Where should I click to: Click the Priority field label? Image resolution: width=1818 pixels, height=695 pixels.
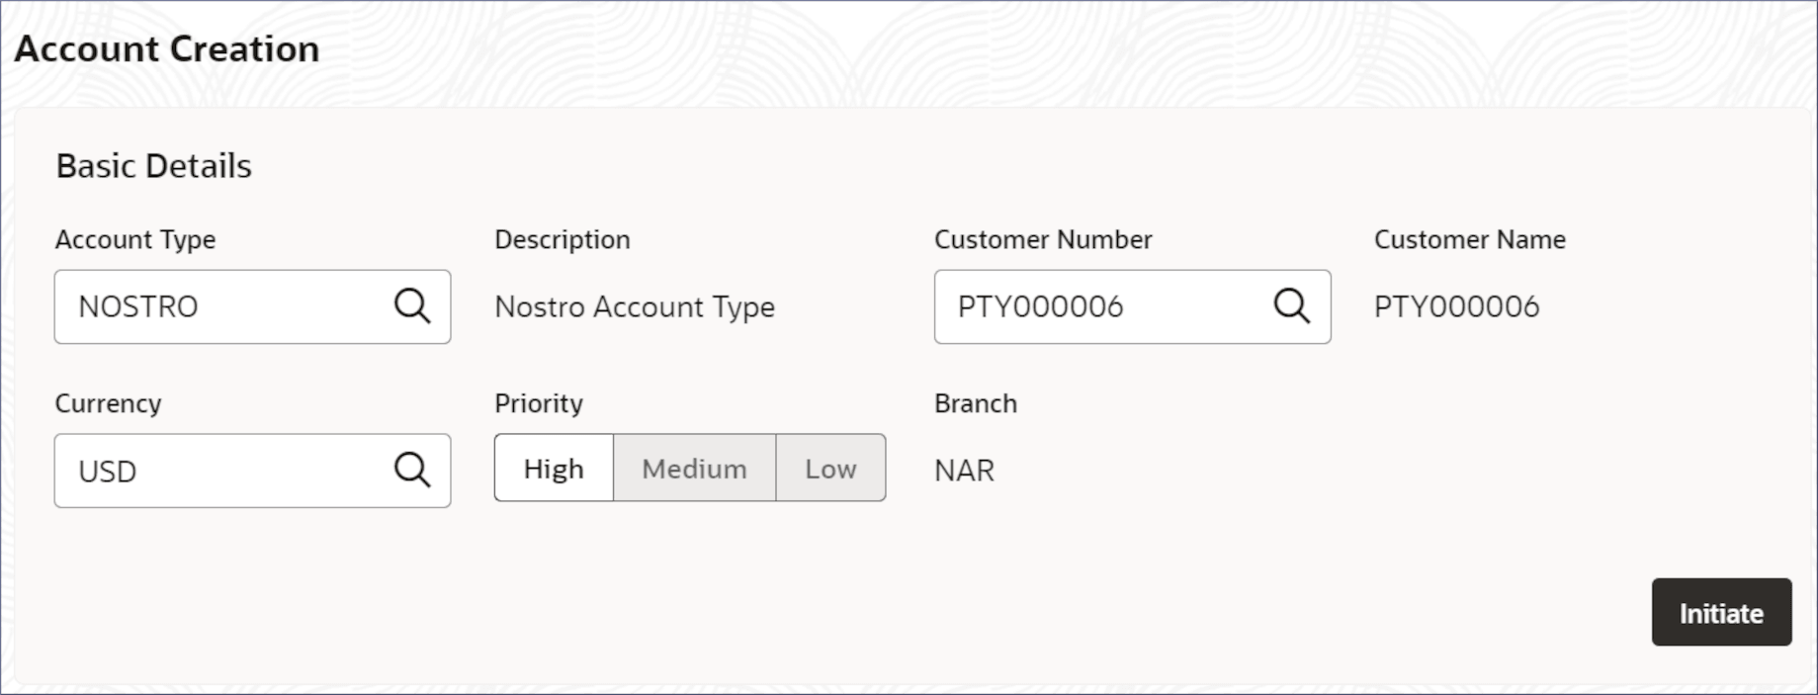point(539,403)
